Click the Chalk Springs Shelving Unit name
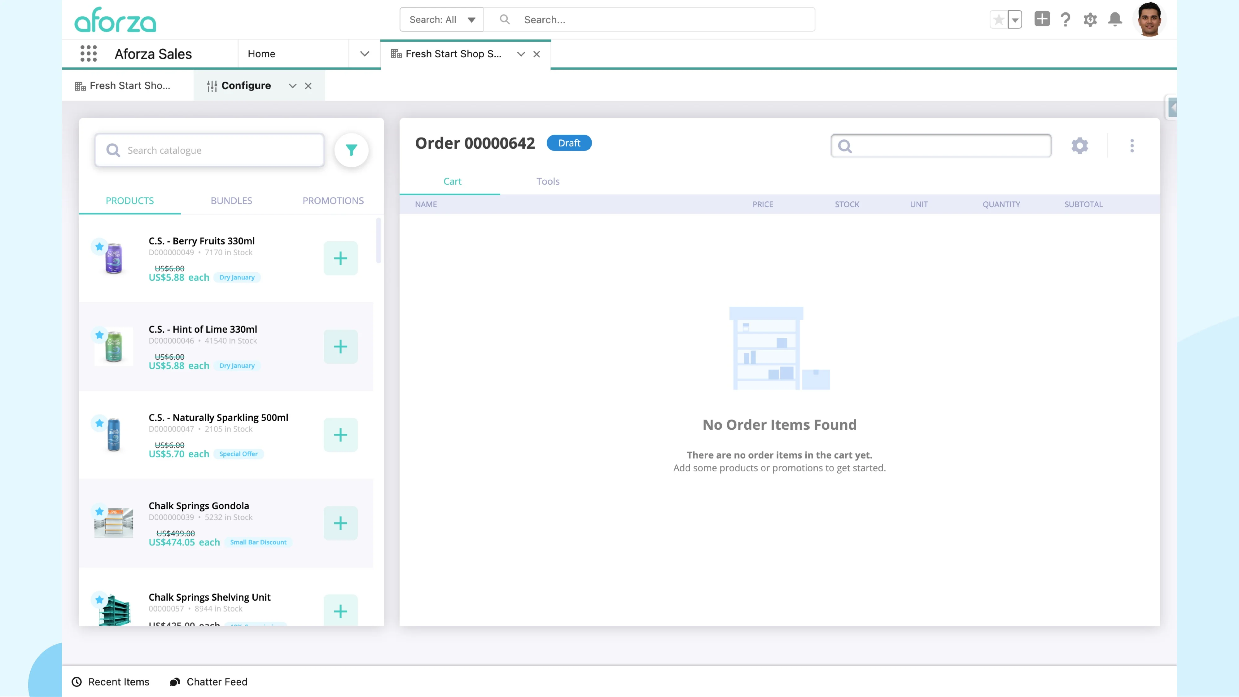Screen dimensions: 1239x697 [x=209, y=597]
